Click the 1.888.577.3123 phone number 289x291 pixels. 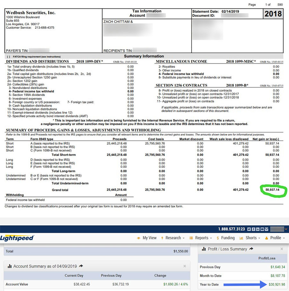pos(232,229)
